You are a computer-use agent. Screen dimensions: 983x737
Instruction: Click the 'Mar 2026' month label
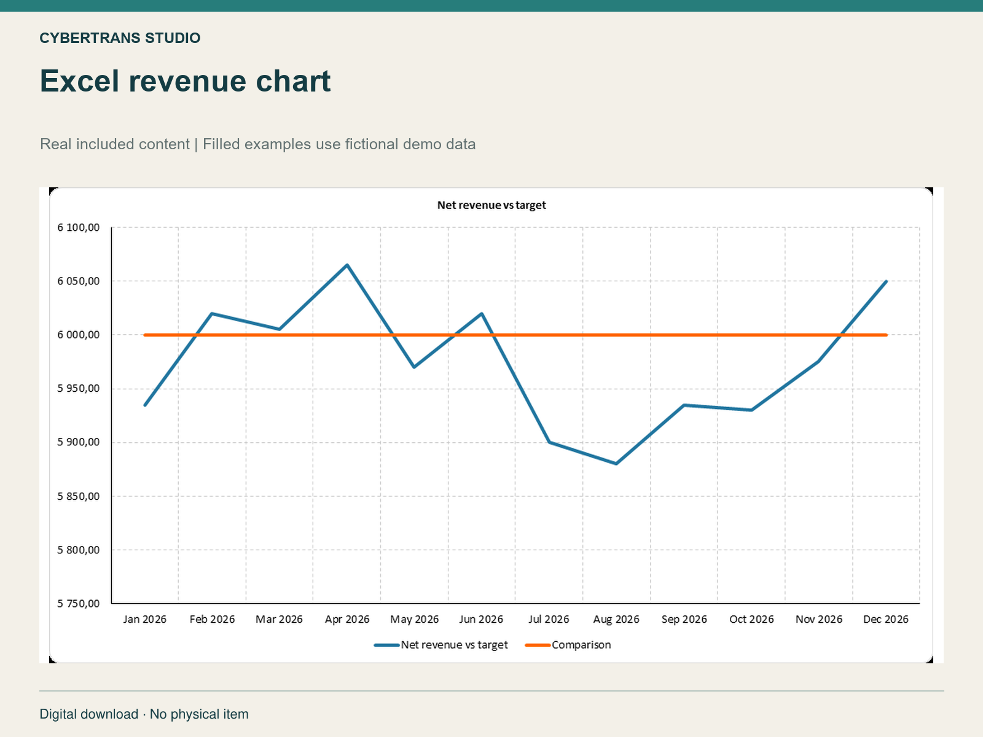coord(280,619)
